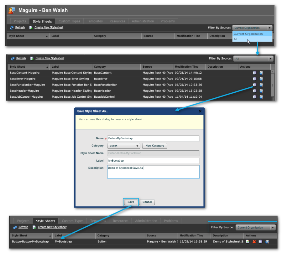282x253 pixels.
Task: Delete Button-Button-MyBootstrap with the red X icon
Action: pos(254,242)
